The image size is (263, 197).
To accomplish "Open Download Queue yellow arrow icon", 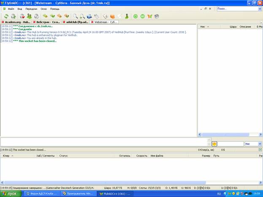I will coord(45,16).
